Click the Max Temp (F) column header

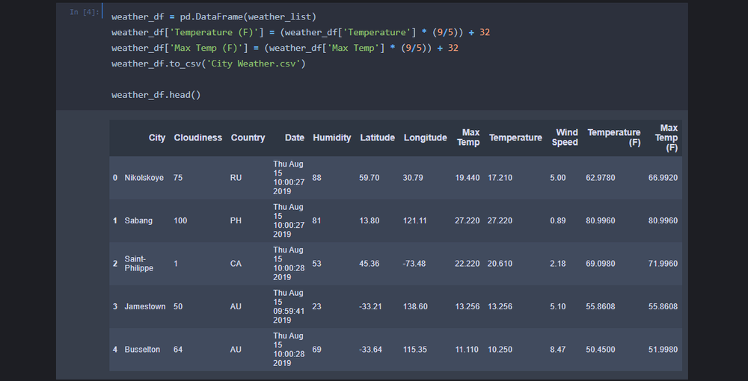tap(666, 137)
